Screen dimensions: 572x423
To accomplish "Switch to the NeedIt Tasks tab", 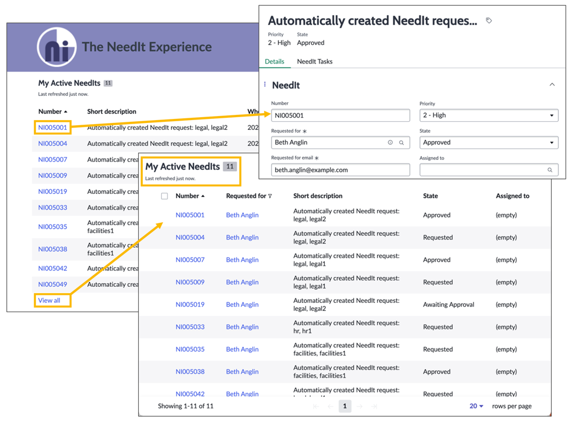I will click(314, 62).
